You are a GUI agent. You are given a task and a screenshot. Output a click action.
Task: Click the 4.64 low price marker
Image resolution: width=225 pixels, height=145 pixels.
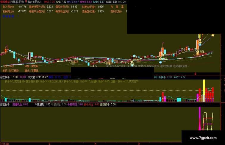[x=94, y=66]
